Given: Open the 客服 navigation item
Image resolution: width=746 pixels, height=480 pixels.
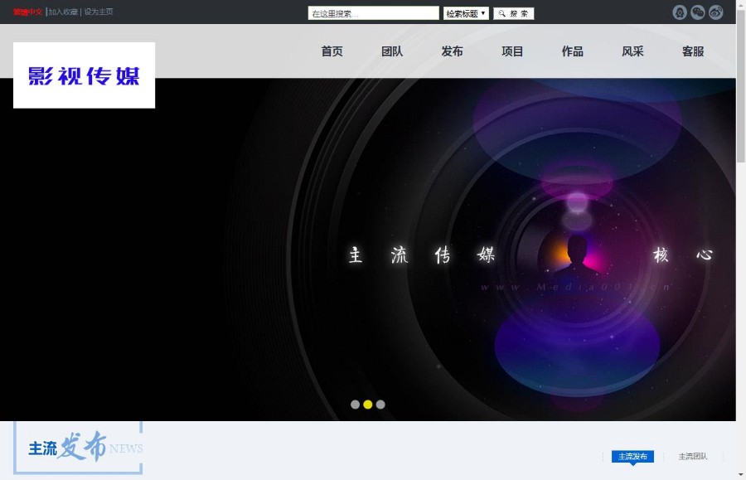Looking at the screenshot, I should (x=693, y=51).
